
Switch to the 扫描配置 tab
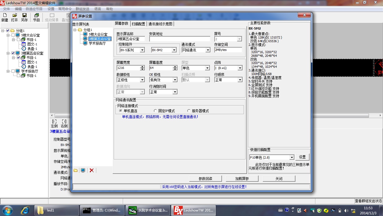(x=138, y=24)
